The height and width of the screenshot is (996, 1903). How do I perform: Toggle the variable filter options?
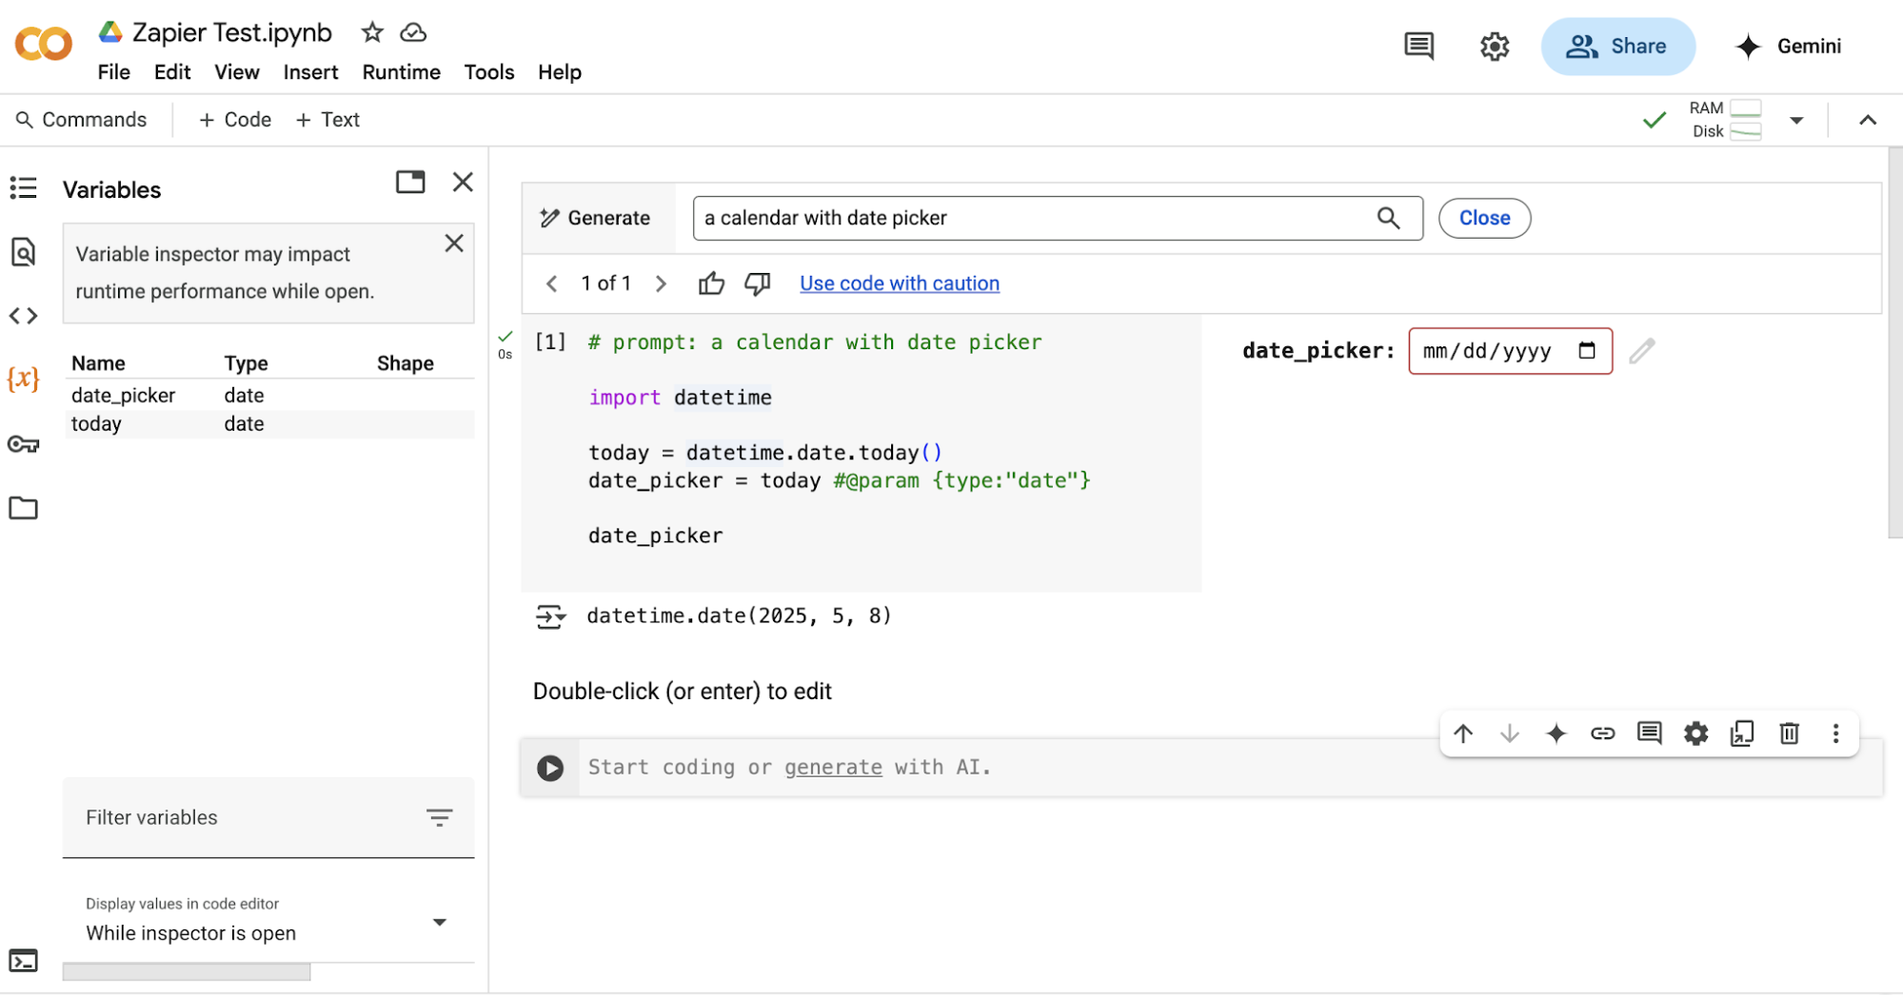point(439,817)
